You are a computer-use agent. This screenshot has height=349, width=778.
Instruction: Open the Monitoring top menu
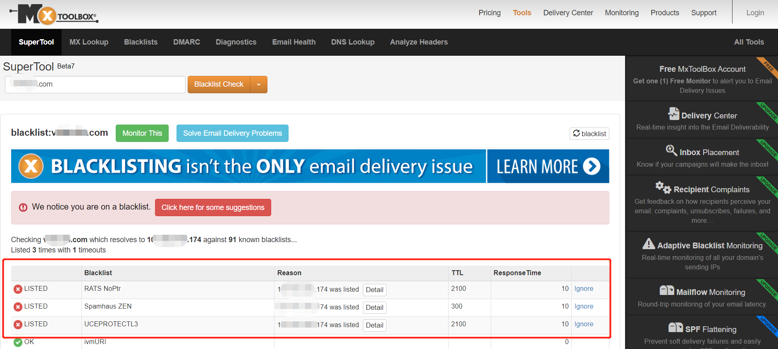click(x=622, y=13)
